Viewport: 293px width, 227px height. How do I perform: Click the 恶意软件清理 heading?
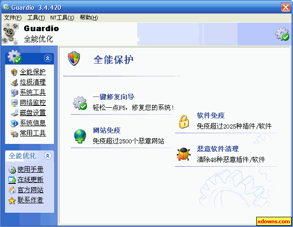coord(218,149)
